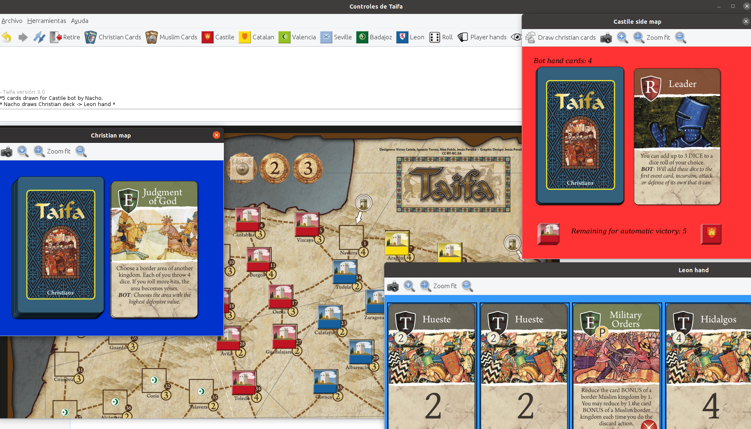The image size is (751, 429).
Task: Click Christians draw deck in Christian map
Action: click(59, 247)
